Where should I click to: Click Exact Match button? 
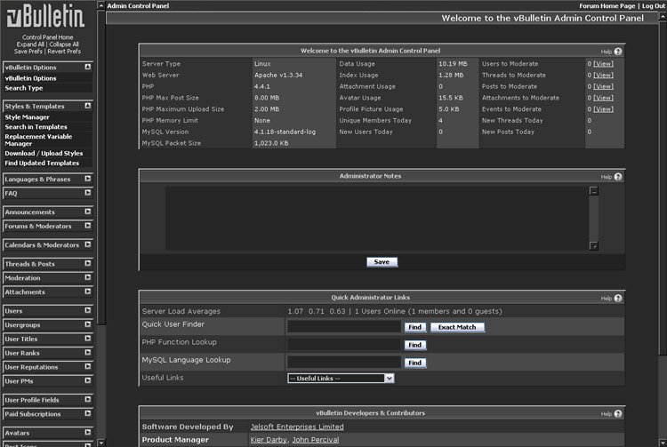point(457,327)
